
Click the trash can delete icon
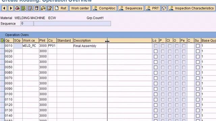37,8
